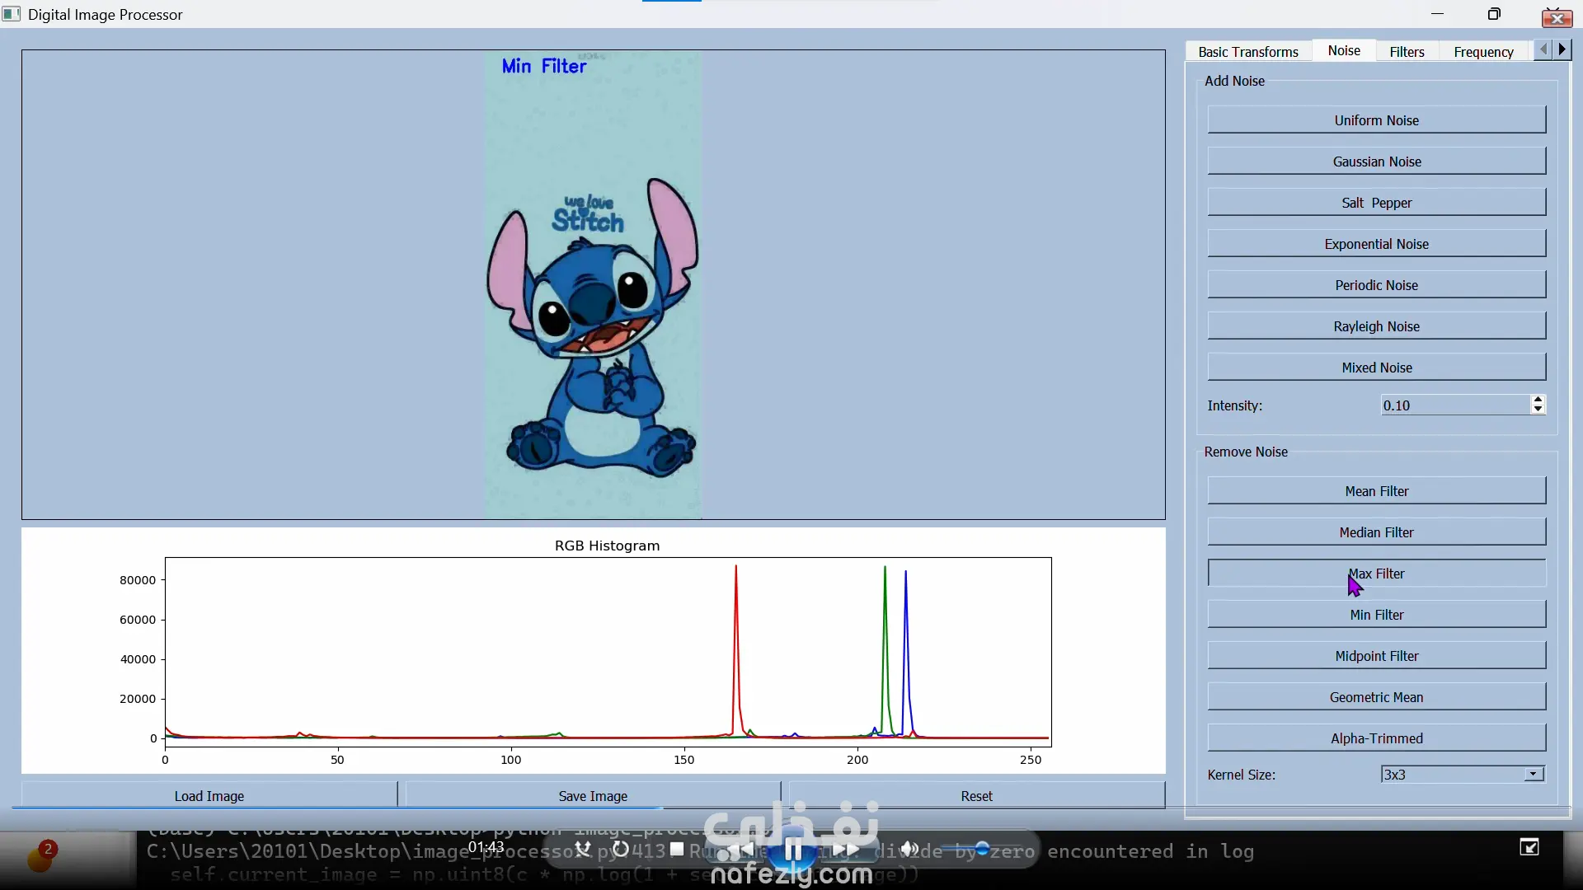This screenshot has width=1583, height=890.
Task: Decrease Intensity using spinner down arrow
Action: [x=1538, y=410]
